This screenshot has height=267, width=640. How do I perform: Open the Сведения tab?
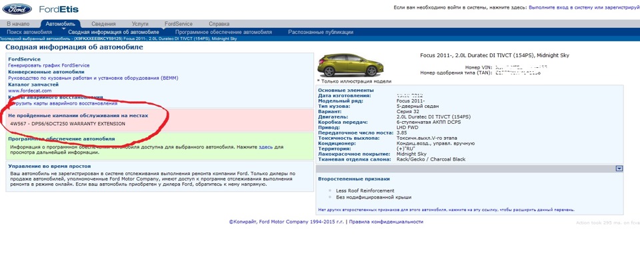click(103, 24)
